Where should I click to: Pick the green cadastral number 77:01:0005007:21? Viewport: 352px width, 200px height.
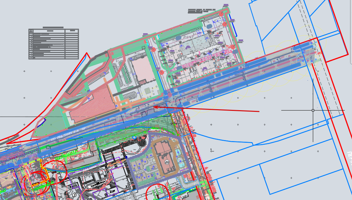[x=67, y=155]
